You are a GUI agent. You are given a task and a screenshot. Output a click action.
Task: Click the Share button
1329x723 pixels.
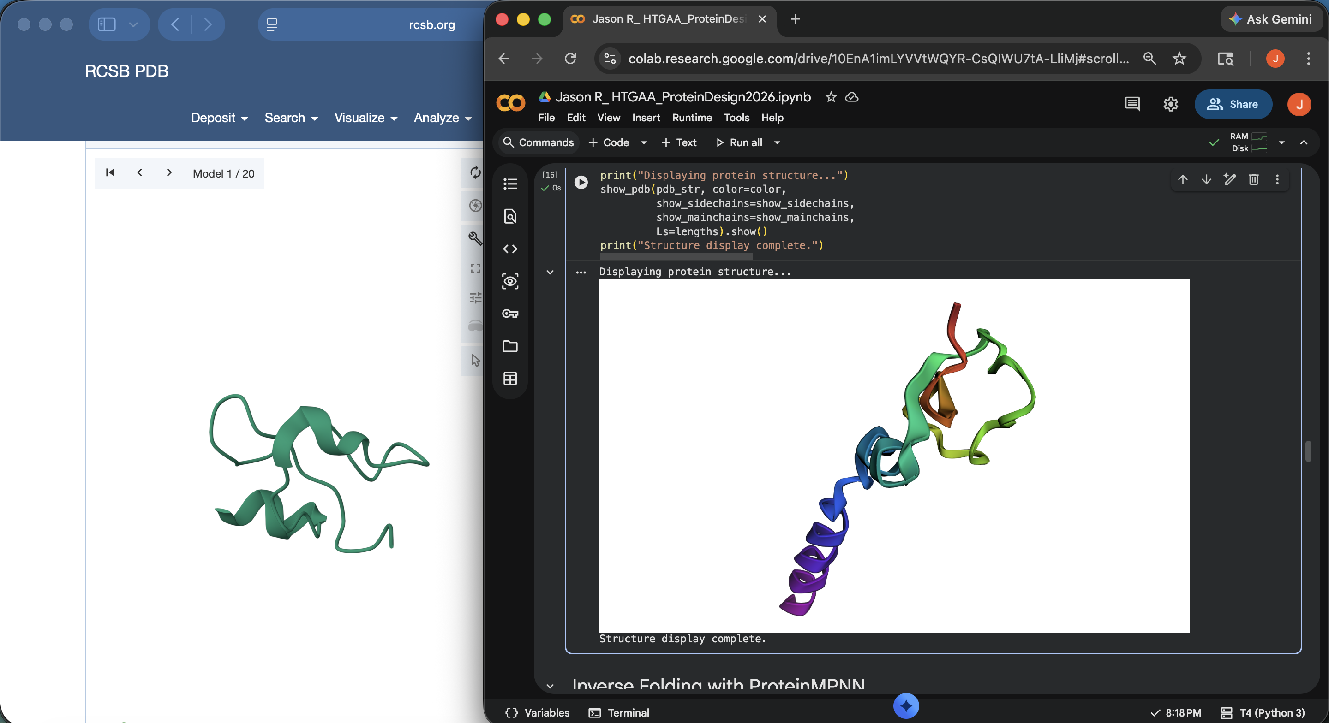(x=1233, y=104)
